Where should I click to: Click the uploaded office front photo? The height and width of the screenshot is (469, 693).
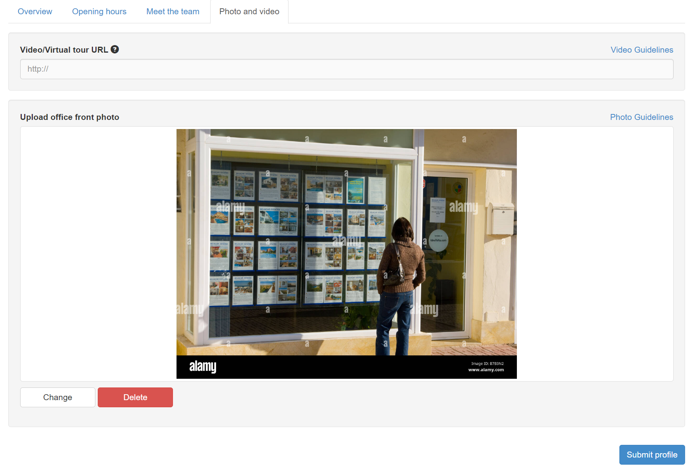click(347, 254)
